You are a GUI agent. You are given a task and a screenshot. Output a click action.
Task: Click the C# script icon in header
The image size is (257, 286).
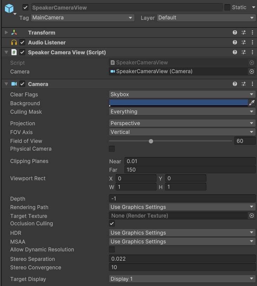click(x=14, y=52)
